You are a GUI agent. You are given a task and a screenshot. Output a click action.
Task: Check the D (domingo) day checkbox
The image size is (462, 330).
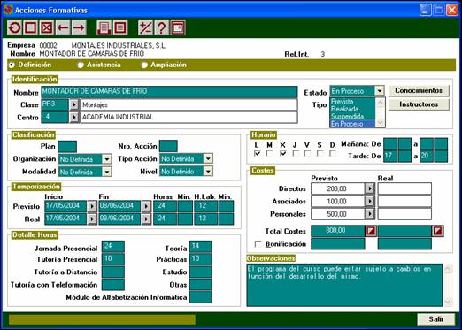333,153
